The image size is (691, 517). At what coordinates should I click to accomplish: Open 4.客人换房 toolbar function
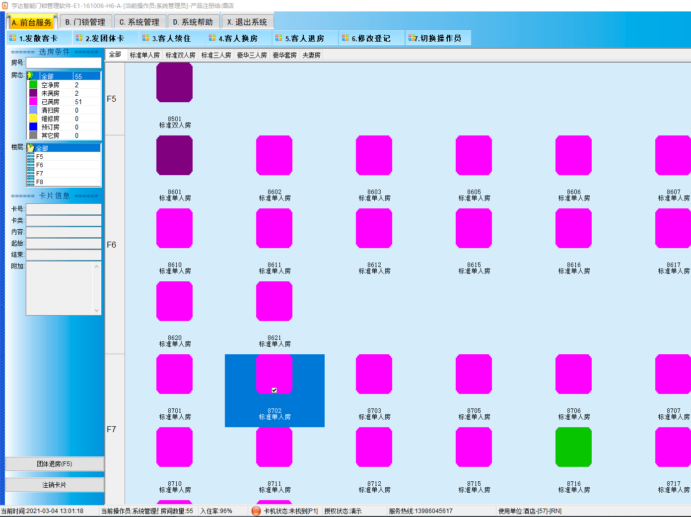[x=238, y=38]
